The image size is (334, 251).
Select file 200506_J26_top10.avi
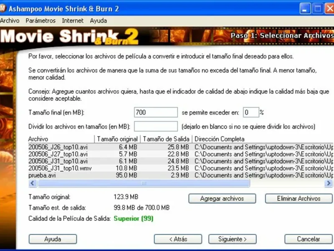(x=58, y=147)
